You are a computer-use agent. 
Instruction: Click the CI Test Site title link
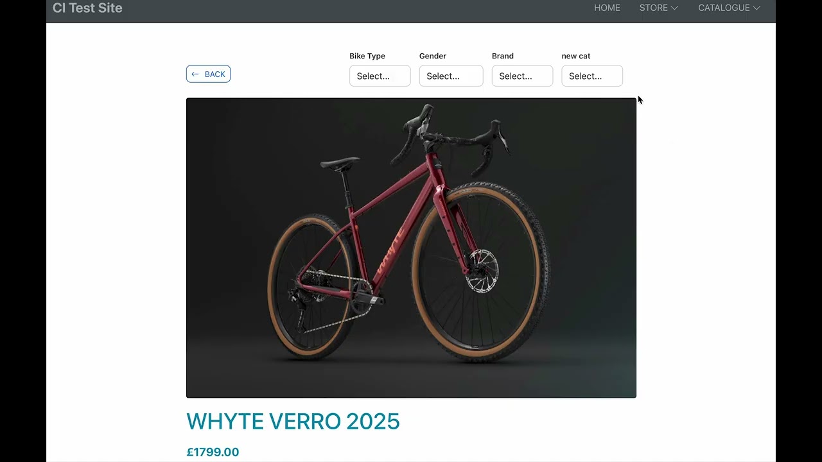pyautogui.click(x=87, y=8)
